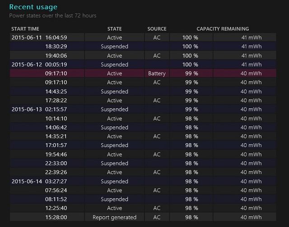The image size is (289, 227).
Task: Click the 2015-06-11 16:04:59 row date
Action: [x=27, y=37]
